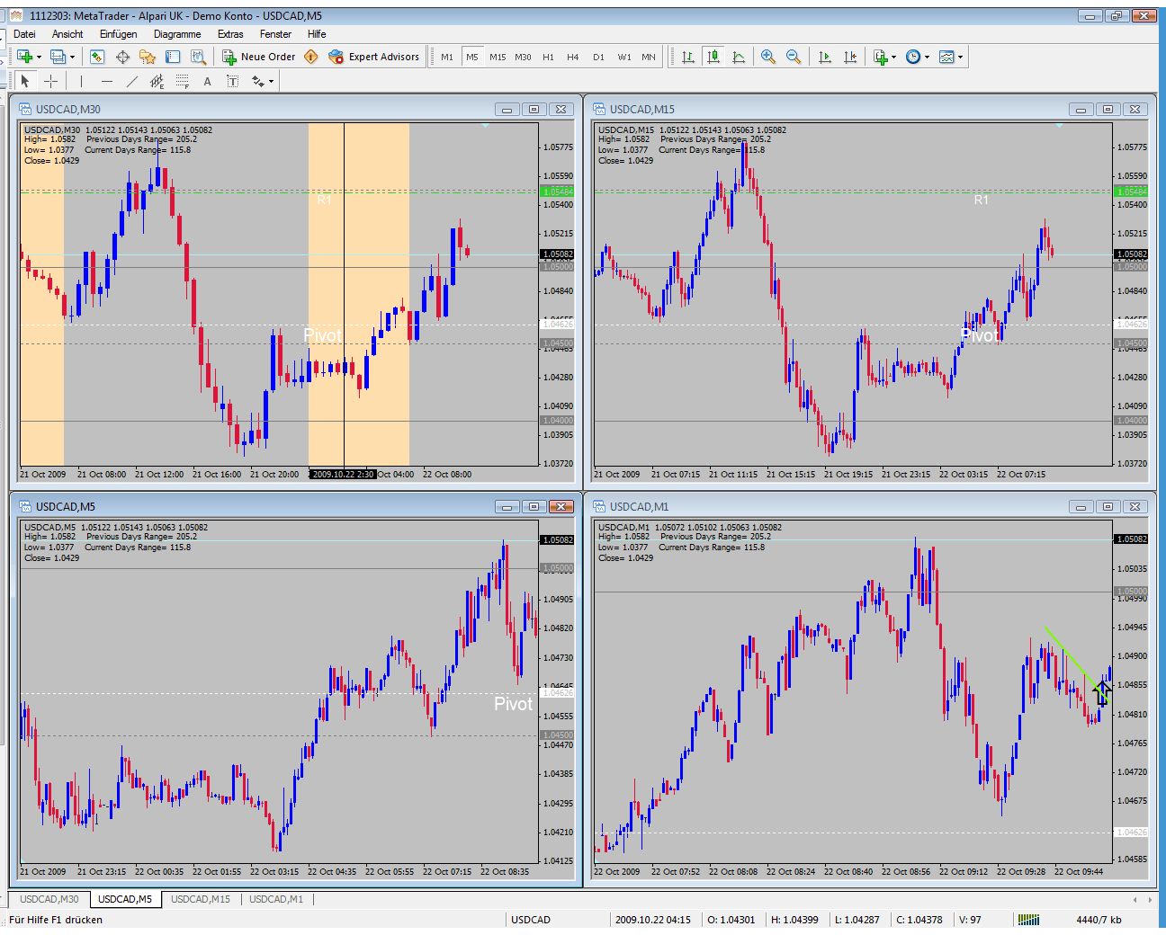Screen dimensions: 1166x935
Task: Open the periodicity clock dropdown arrow
Action: point(927,57)
